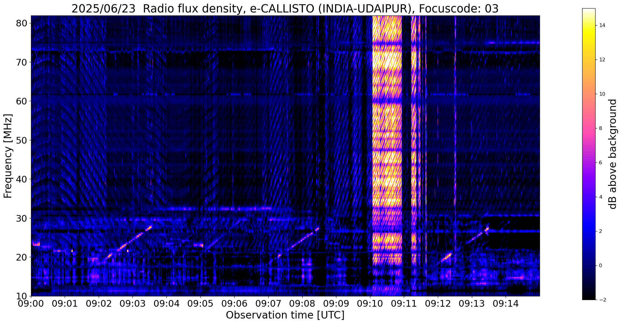This screenshot has width=622, height=324.
Task: Click the 10 MHz frequency tick label
Action: (22, 296)
